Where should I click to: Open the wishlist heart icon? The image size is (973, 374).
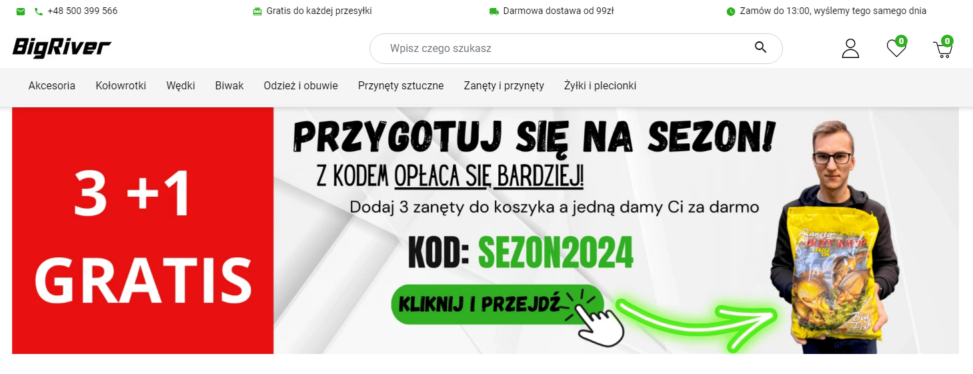(x=896, y=47)
